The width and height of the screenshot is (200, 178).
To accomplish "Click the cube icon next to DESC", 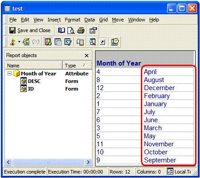I will [x=24, y=81].
